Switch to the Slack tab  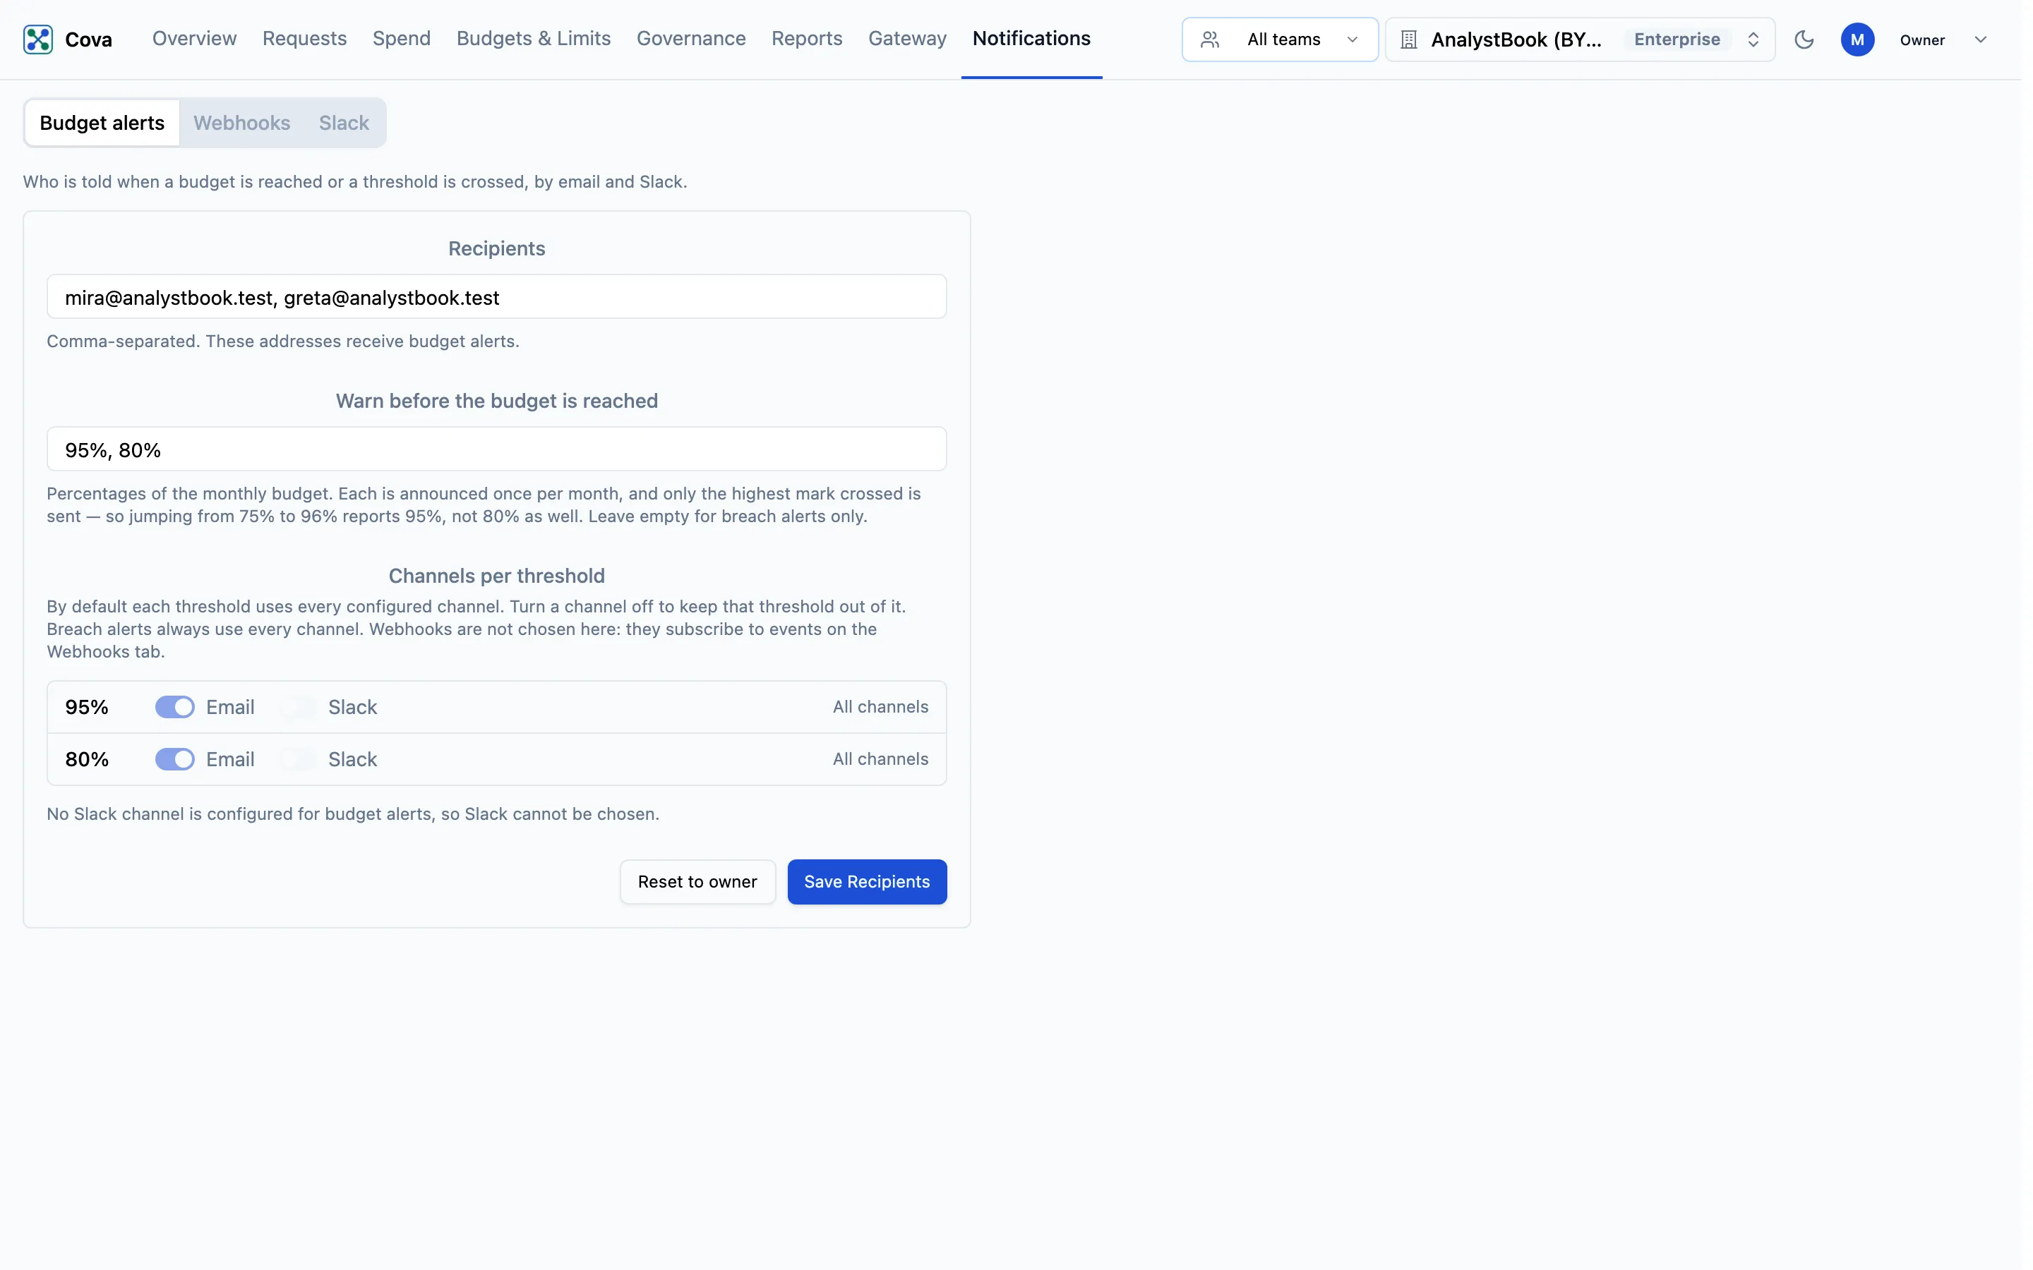(x=344, y=123)
